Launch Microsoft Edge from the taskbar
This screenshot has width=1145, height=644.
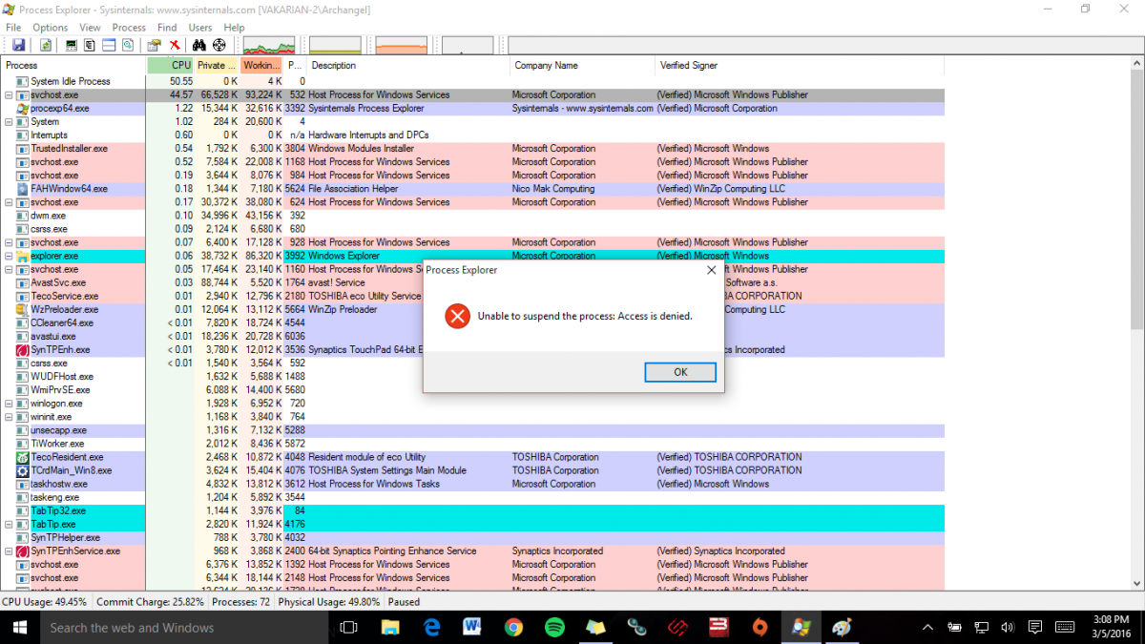point(431,627)
